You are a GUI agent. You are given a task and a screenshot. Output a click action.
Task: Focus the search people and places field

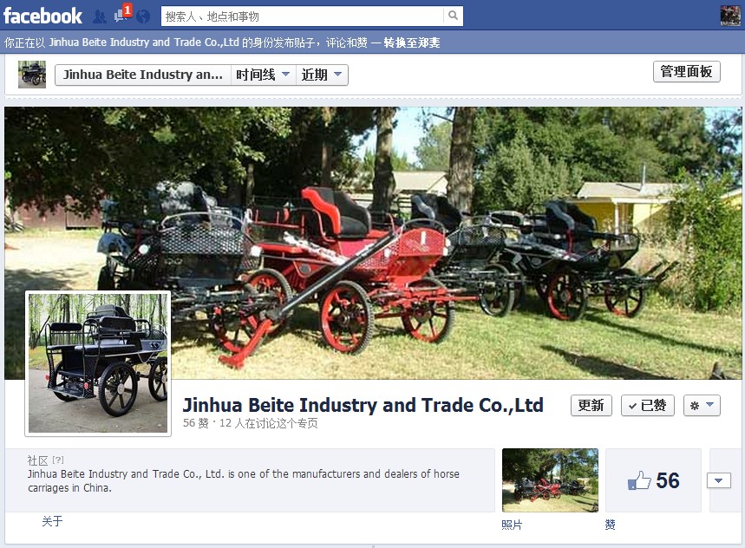pos(302,16)
